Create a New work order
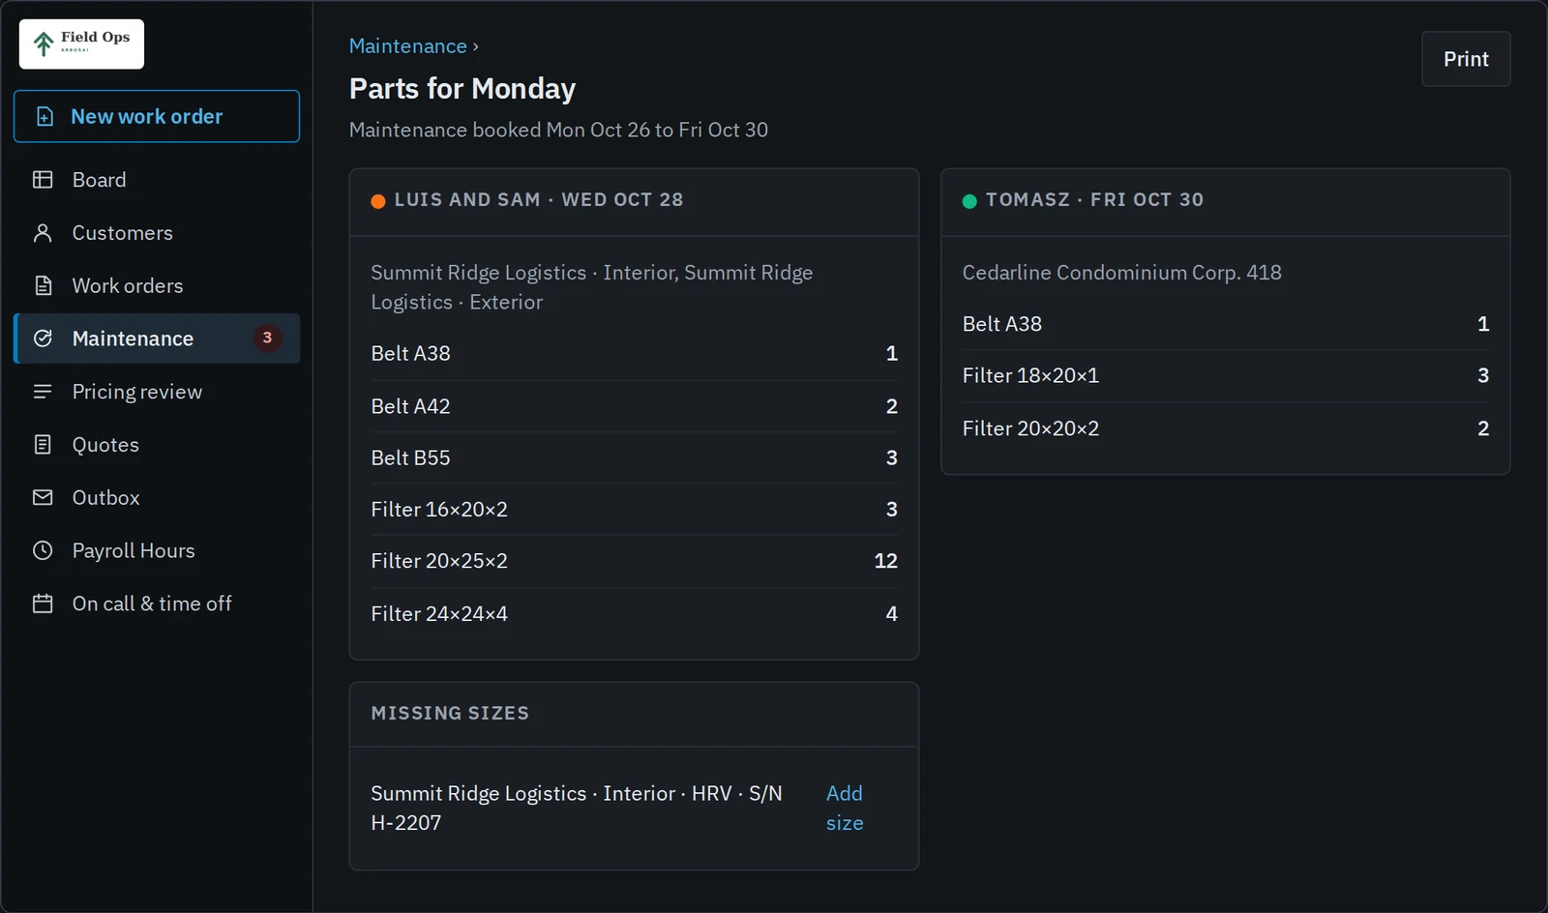The height and width of the screenshot is (913, 1548). (x=157, y=116)
